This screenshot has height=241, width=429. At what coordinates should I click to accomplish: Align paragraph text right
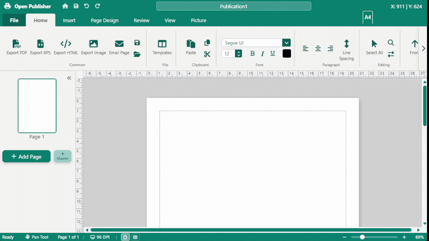point(330,49)
